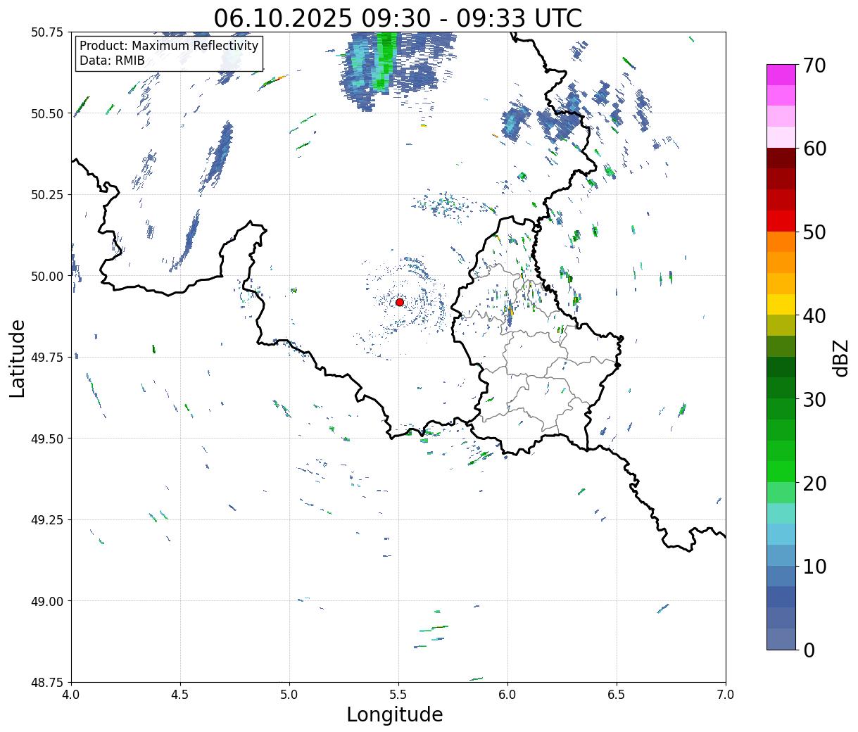Click the latitude tick label 49.00

[x=47, y=601]
